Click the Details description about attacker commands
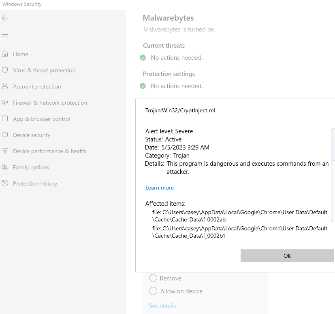The width and height of the screenshot is (335, 314). pos(237,168)
